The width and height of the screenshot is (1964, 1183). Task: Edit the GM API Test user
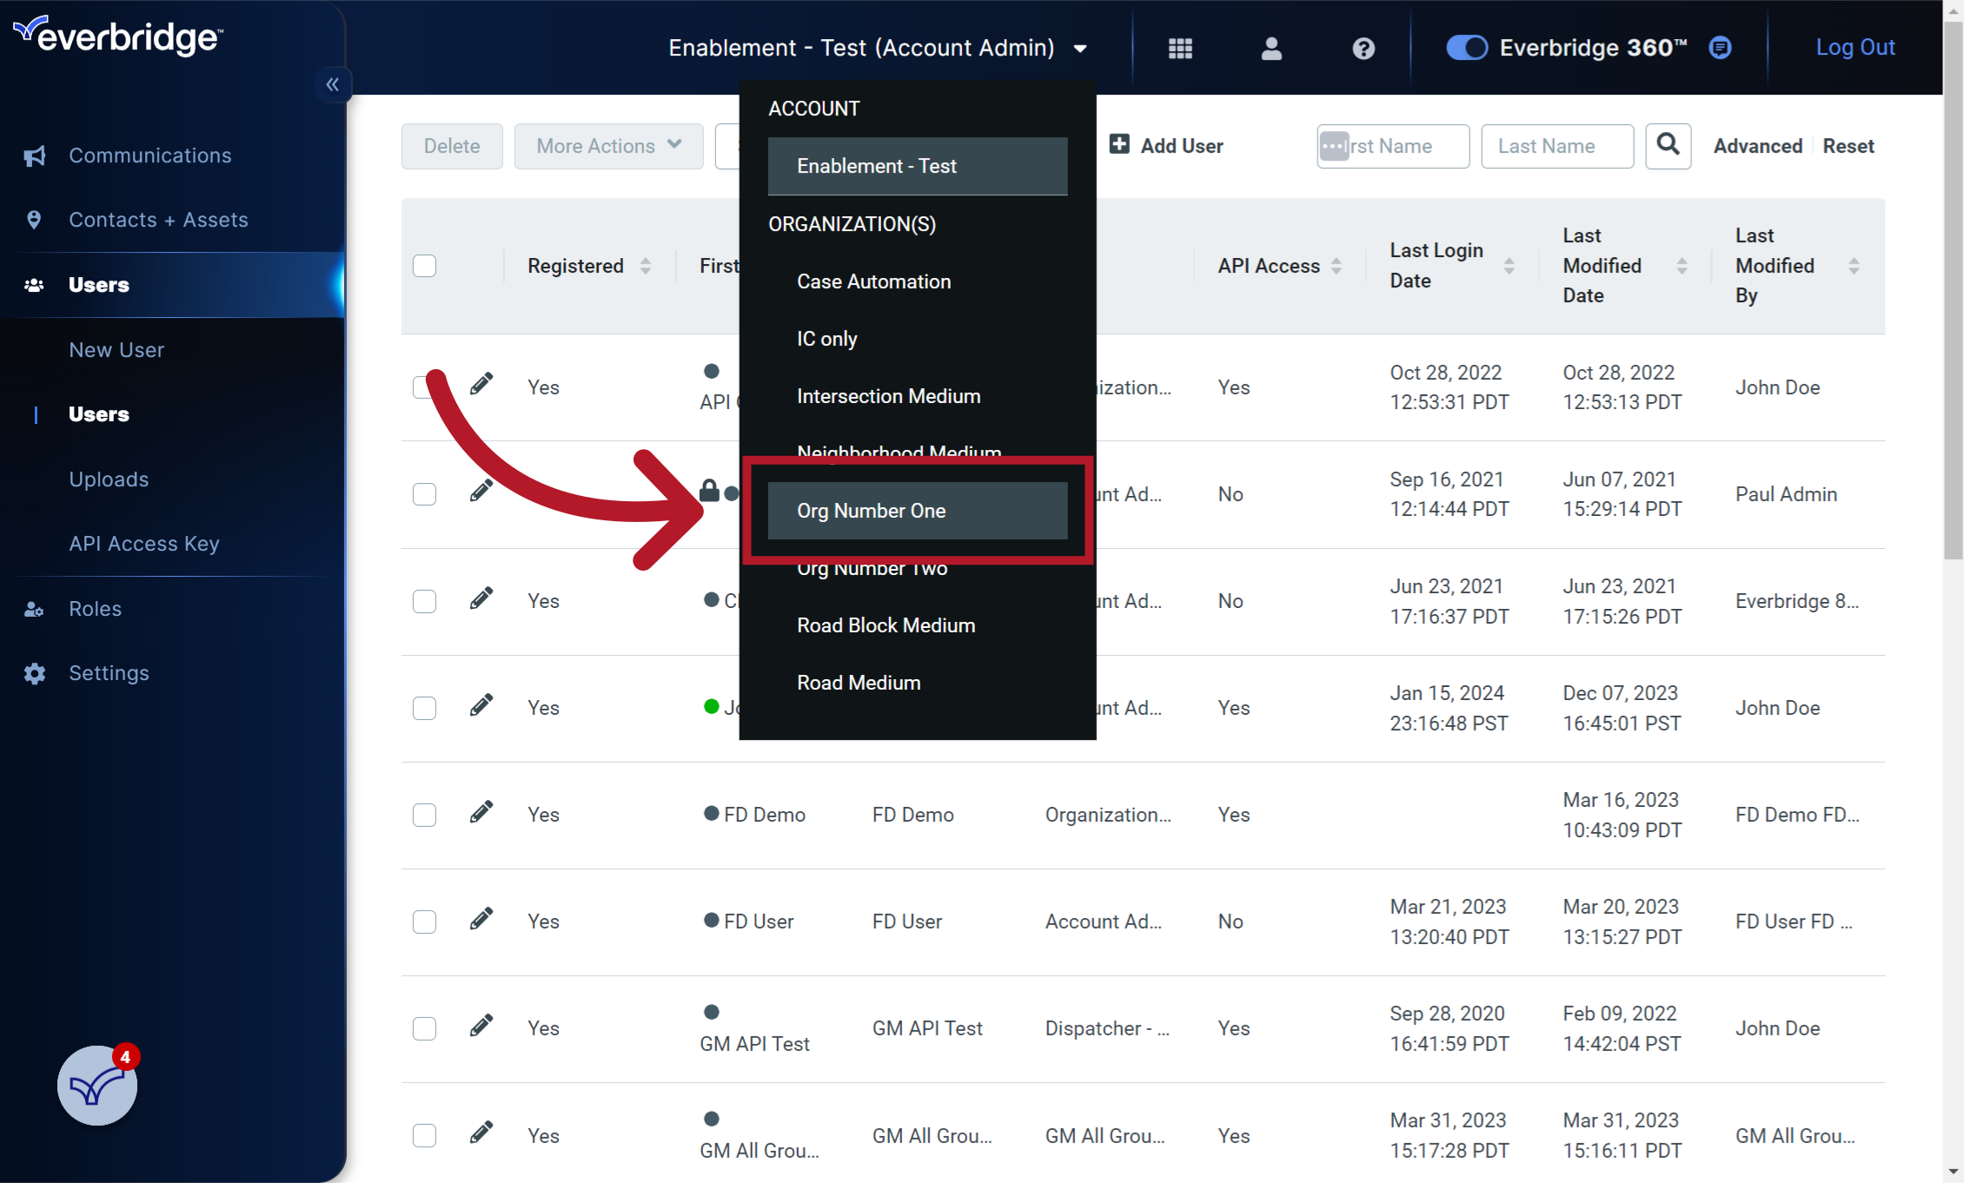pos(481,1026)
